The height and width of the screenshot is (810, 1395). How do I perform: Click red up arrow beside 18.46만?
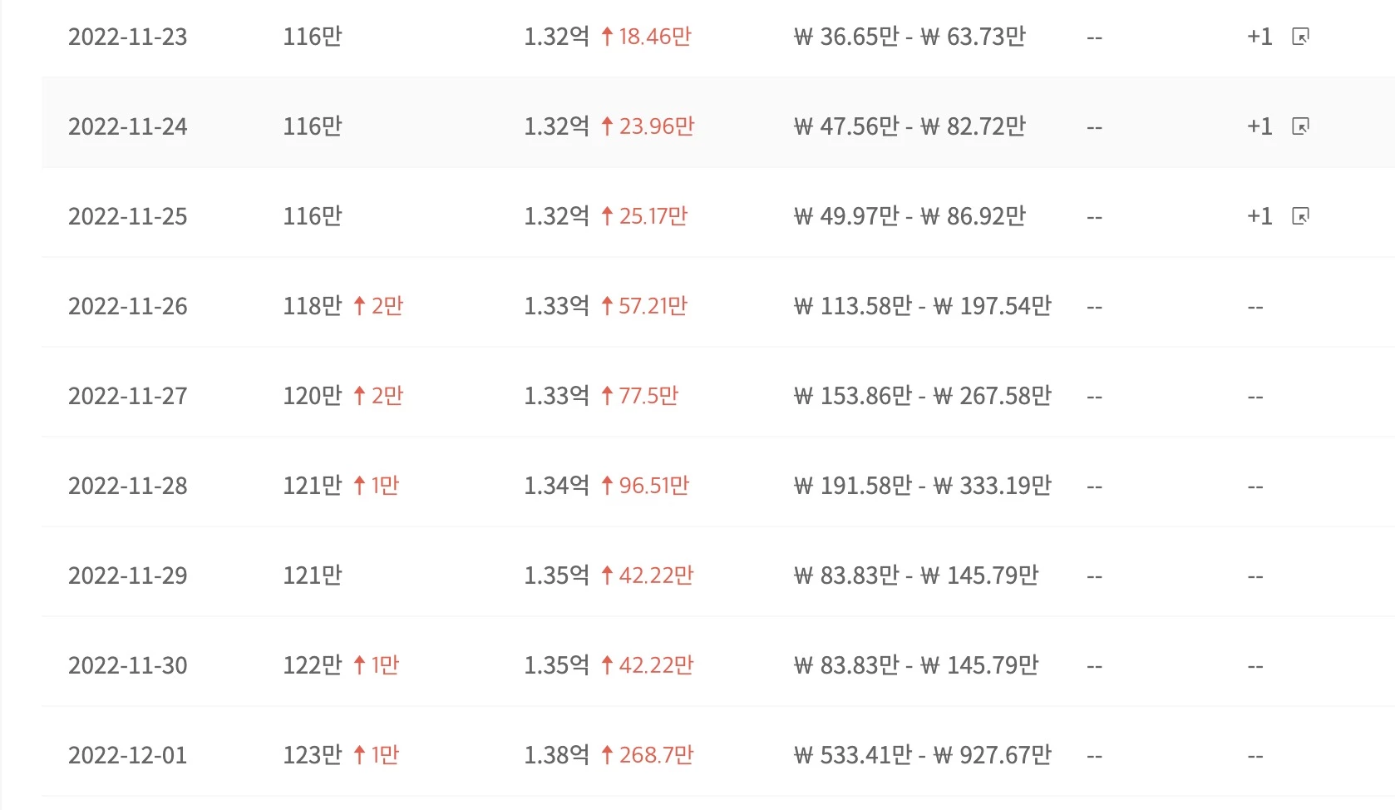pos(607,37)
